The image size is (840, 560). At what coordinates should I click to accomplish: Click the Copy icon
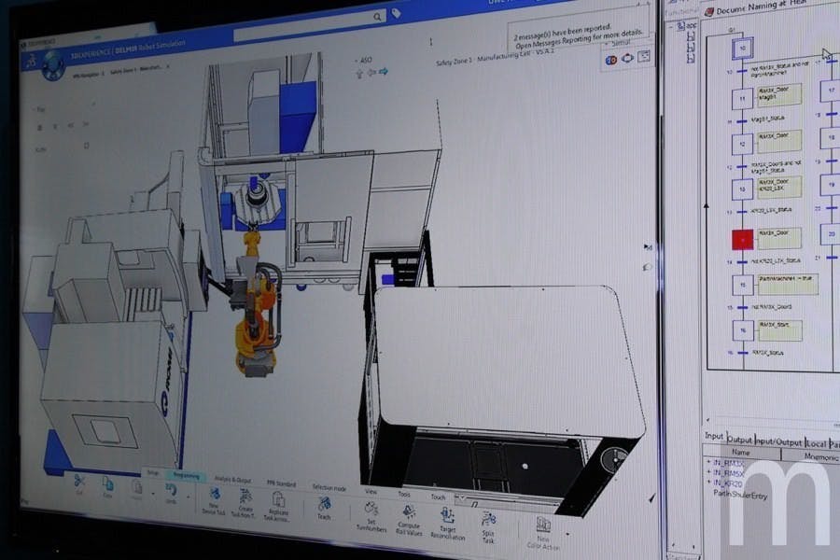(107, 485)
